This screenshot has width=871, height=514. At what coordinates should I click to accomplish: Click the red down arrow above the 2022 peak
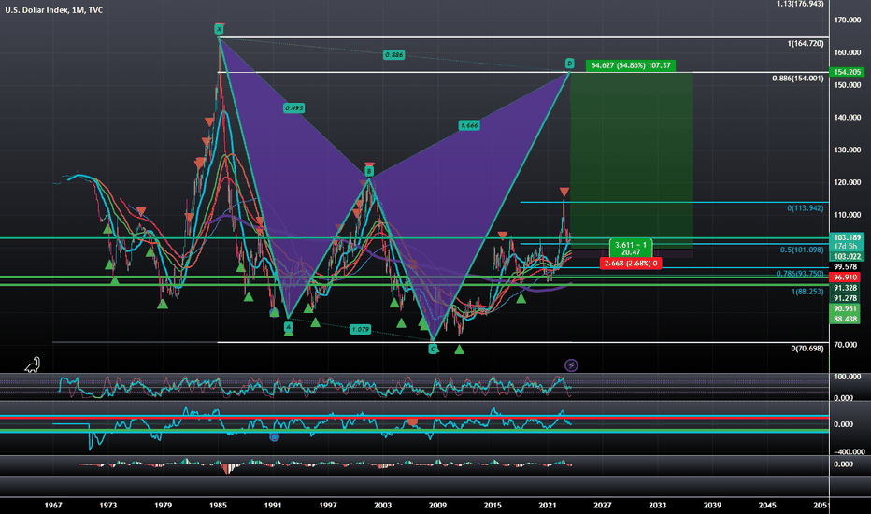[x=564, y=193]
